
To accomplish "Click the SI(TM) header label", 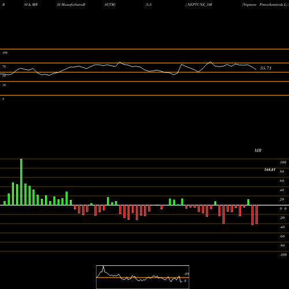I will pos(110,5).
